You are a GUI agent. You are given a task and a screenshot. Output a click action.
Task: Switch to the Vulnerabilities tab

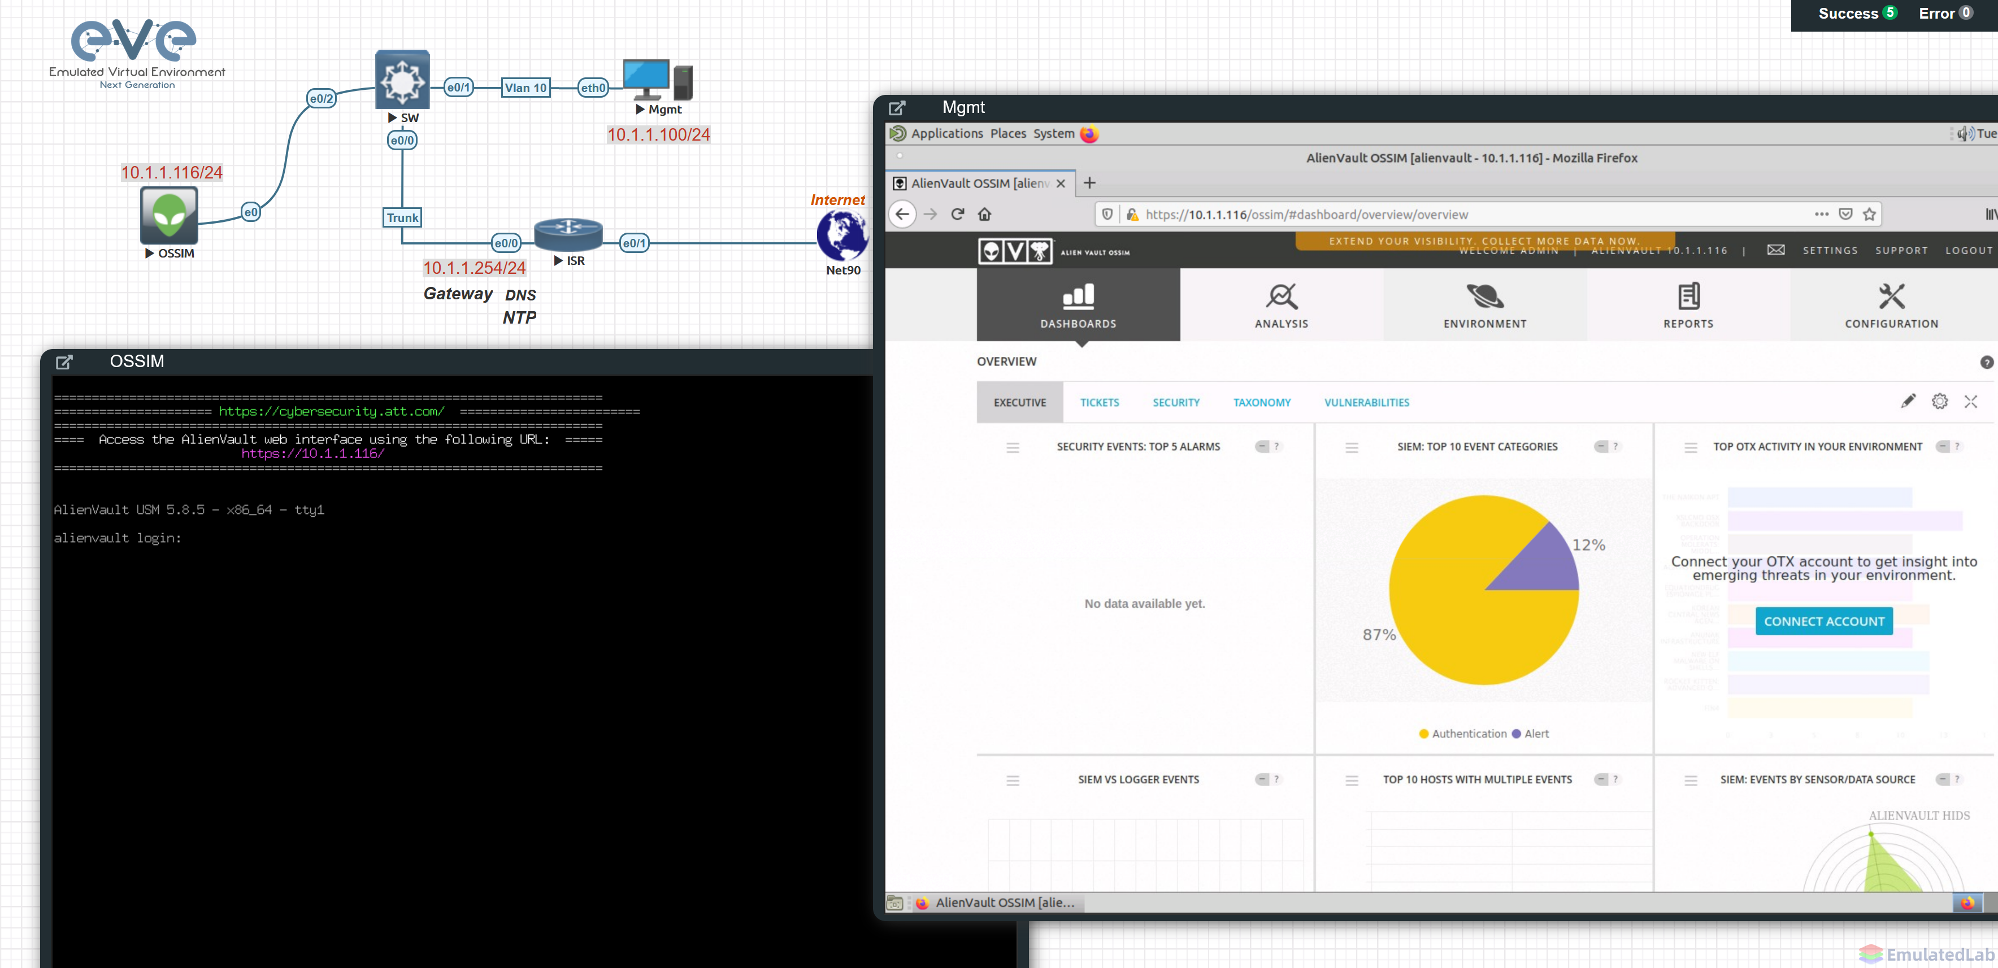pos(1367,402)
